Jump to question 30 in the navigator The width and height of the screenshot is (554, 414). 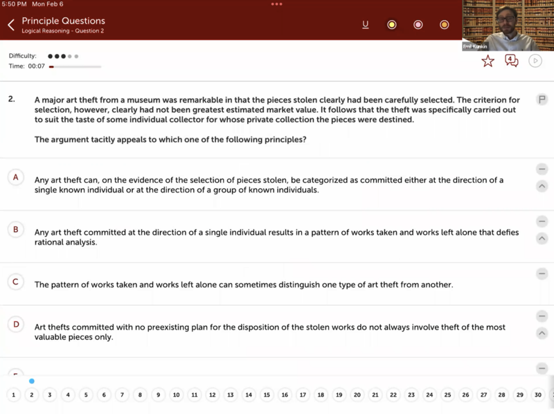[537, 395]
